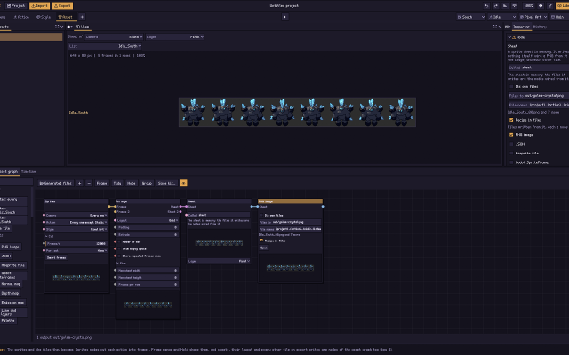Open the Layer dropdown in the viewer
Screen dimensions: 569x355
[x=174, y=36]
